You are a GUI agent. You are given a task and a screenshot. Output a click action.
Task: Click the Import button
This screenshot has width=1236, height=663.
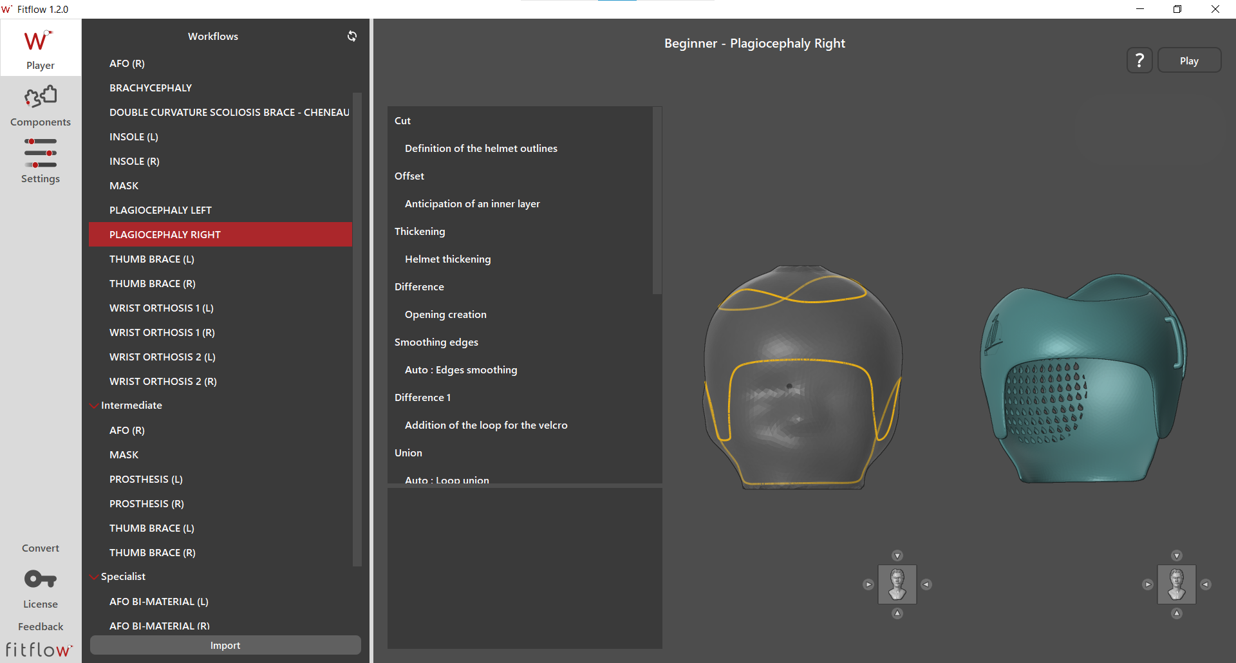click(225, 645)
